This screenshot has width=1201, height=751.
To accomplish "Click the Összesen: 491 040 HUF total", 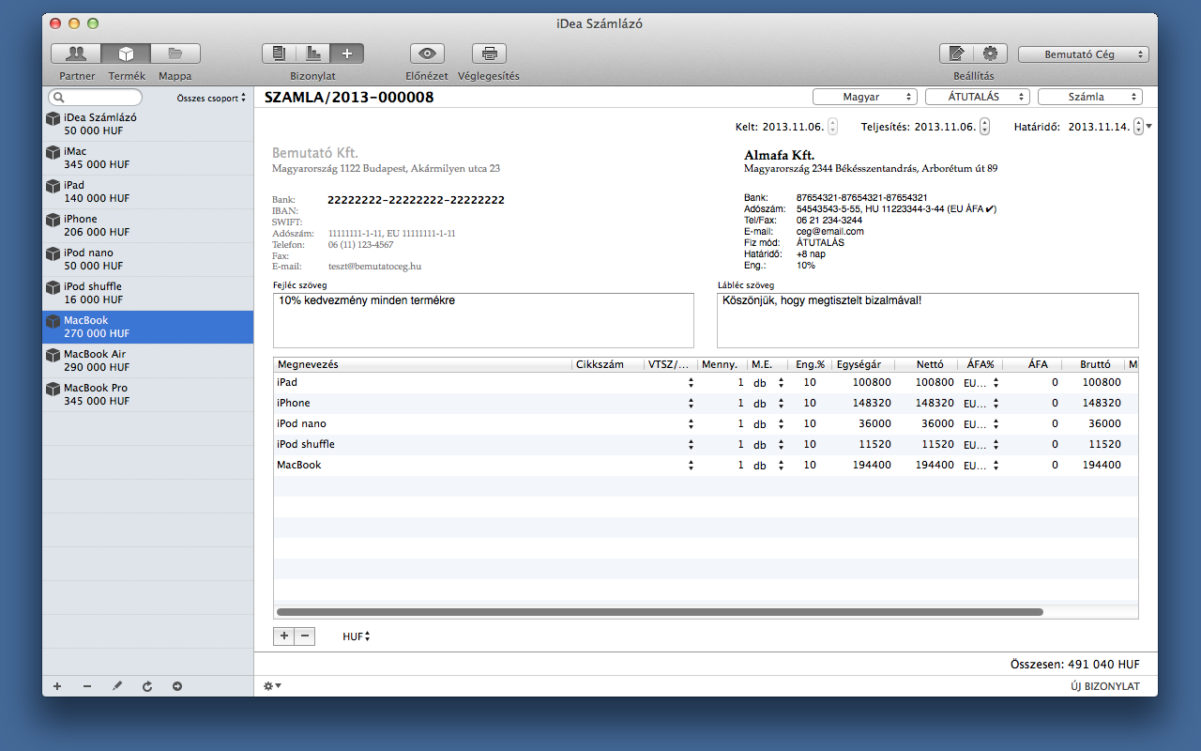I will [x=1075, y=664].
